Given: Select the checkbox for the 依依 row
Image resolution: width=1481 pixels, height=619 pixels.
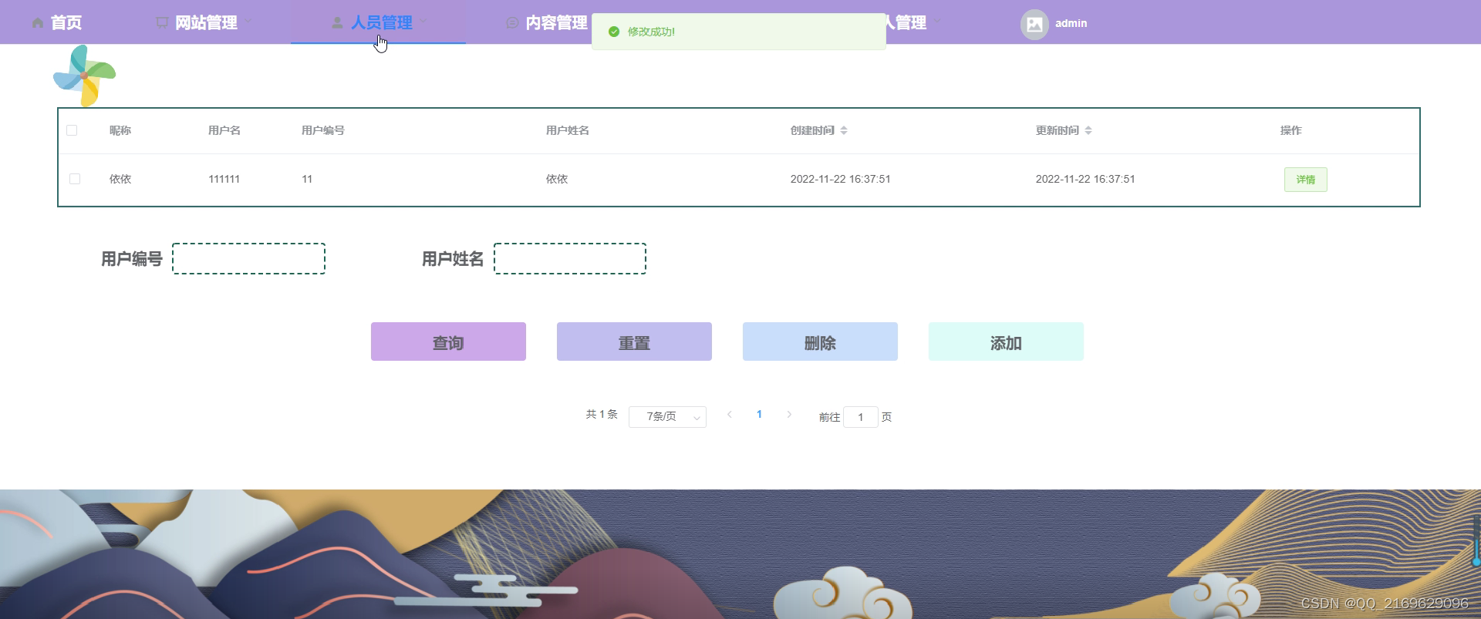Looking at the screenshot, I should [x=75, y=179].
